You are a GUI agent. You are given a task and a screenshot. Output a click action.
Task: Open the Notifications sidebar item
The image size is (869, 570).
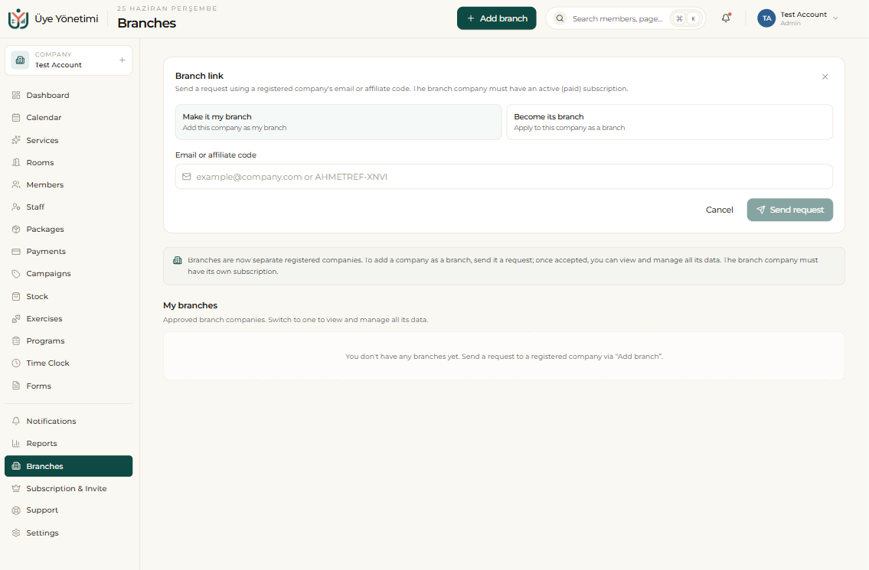pos(68,421)
